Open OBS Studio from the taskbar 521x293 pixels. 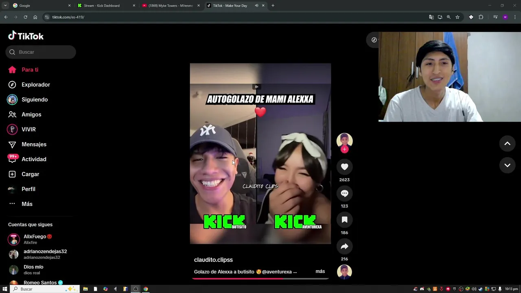coord(136,289)
